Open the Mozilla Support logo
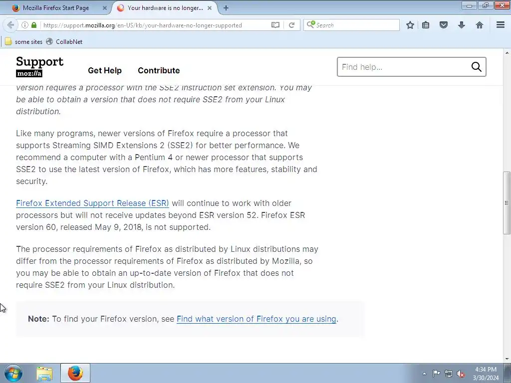511x383 pixels. tap(40, 66)
